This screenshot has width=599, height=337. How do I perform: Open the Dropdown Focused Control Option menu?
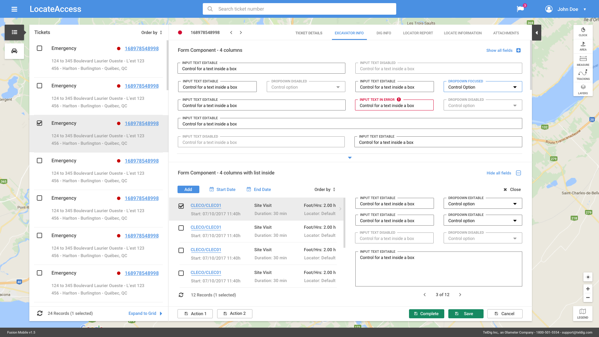tap(482, 87)
